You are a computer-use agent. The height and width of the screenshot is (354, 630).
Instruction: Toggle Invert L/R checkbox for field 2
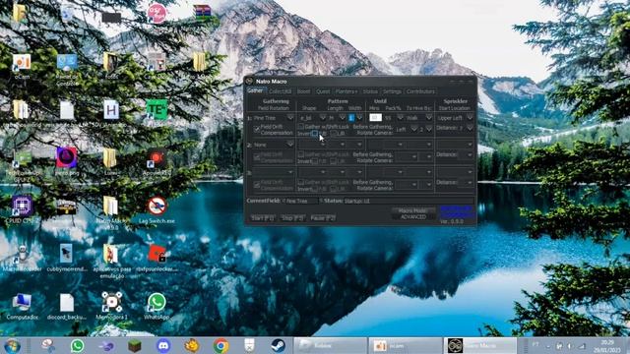(334, 161)
